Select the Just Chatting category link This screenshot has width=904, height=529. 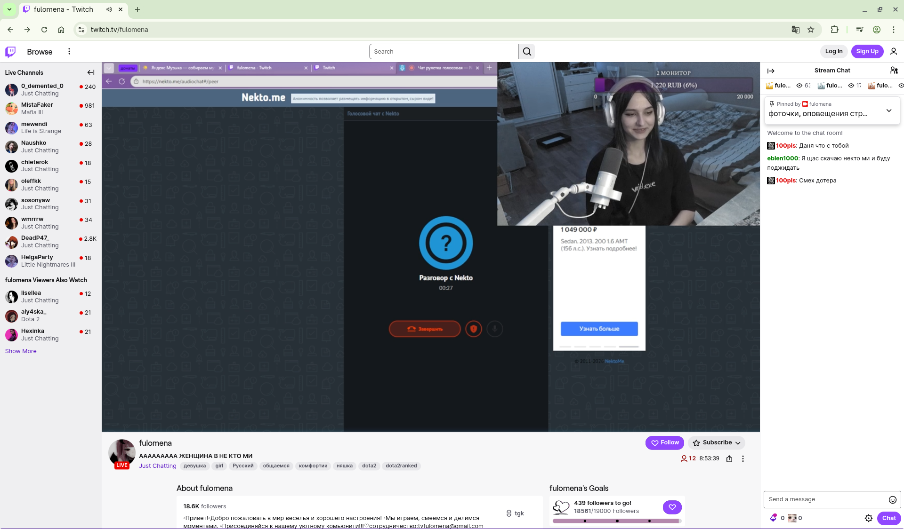click(x=157, y=466)
